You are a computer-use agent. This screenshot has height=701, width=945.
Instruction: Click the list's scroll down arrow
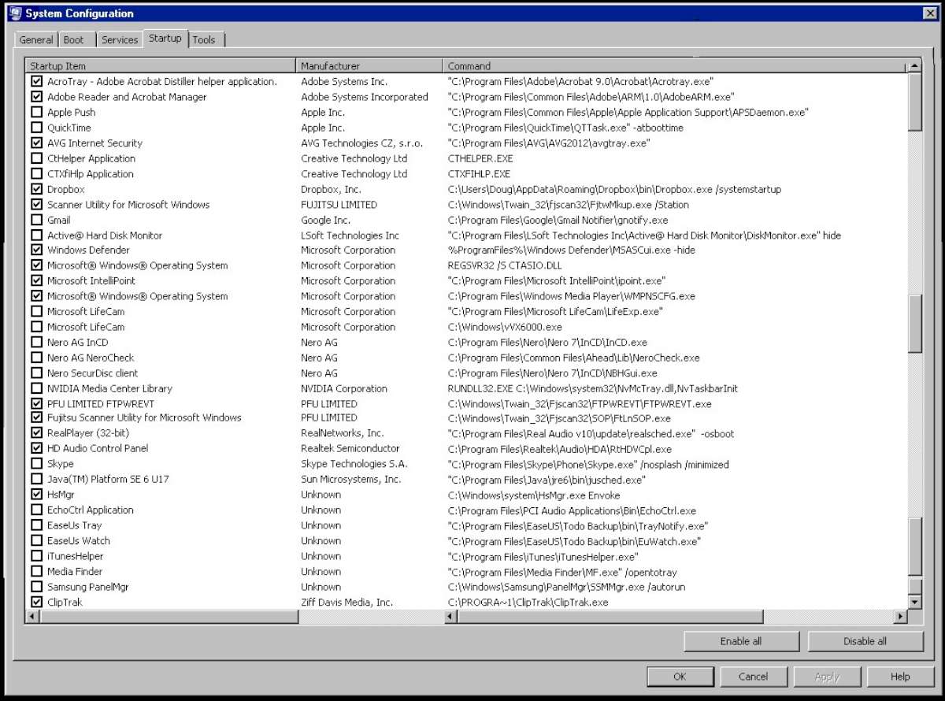[914, 603]
